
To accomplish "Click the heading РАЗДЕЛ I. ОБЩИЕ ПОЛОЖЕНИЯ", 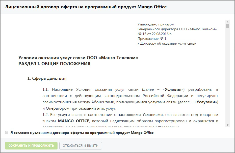I will point(54,64).
